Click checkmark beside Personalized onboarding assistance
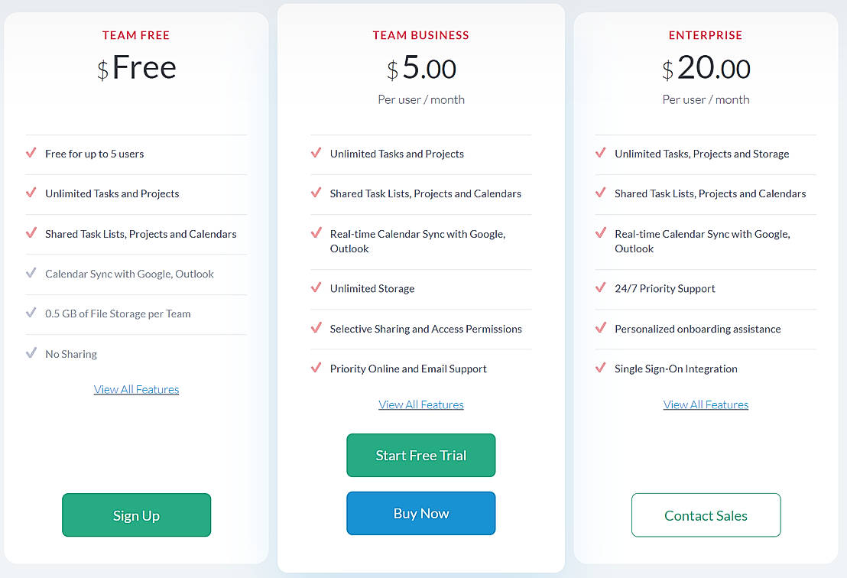Image resolution: width=847 pixels, height=578 pixels. pos(601,328)
